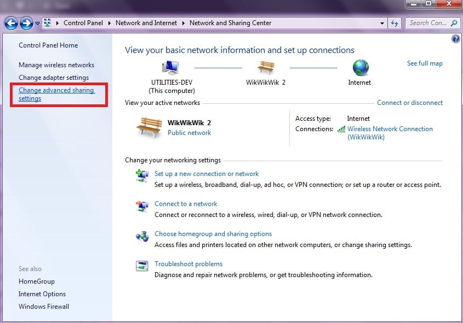463x323 pixels.
Task: Click the Internet globe icon
Action: (361, 67)
